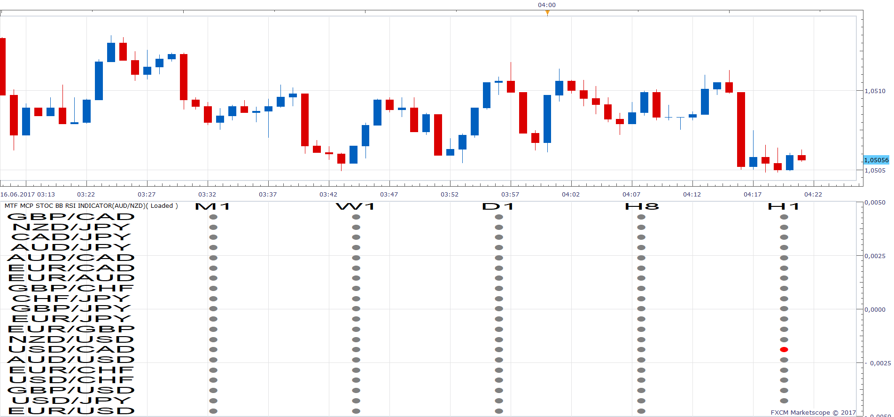This screenshot has width=894, height=417.
Task: Click the EUR/CAD D1 indicator dot
Action: [x=499, y=268]
